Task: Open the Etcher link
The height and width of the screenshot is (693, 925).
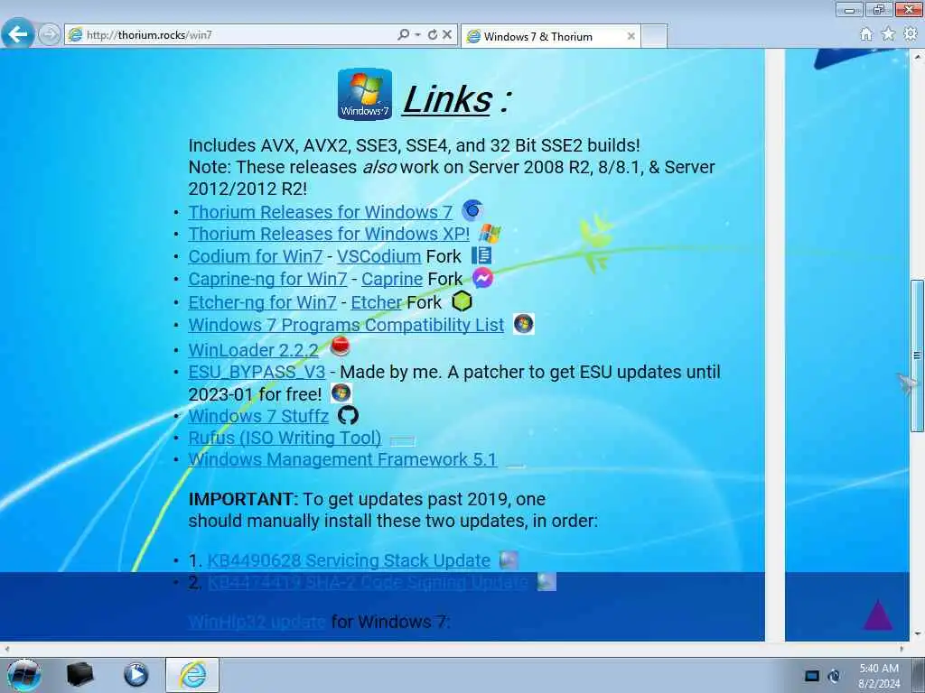Action: pos(377,302)
